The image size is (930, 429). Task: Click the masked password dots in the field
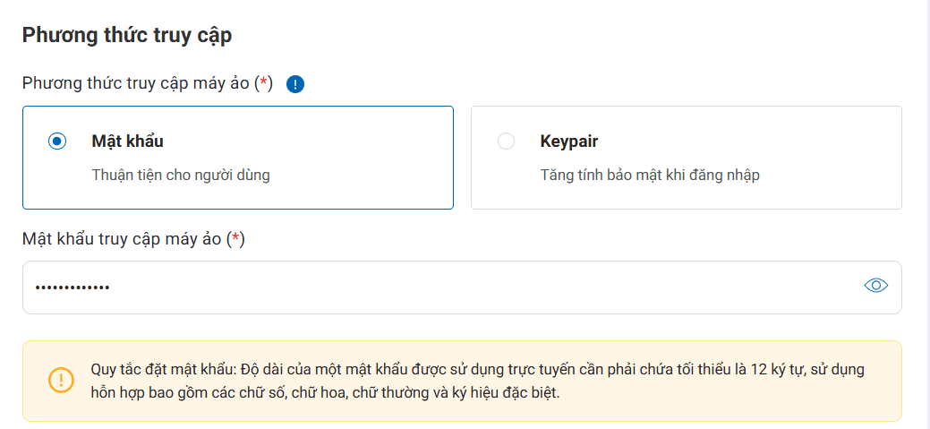click(72, 287)
